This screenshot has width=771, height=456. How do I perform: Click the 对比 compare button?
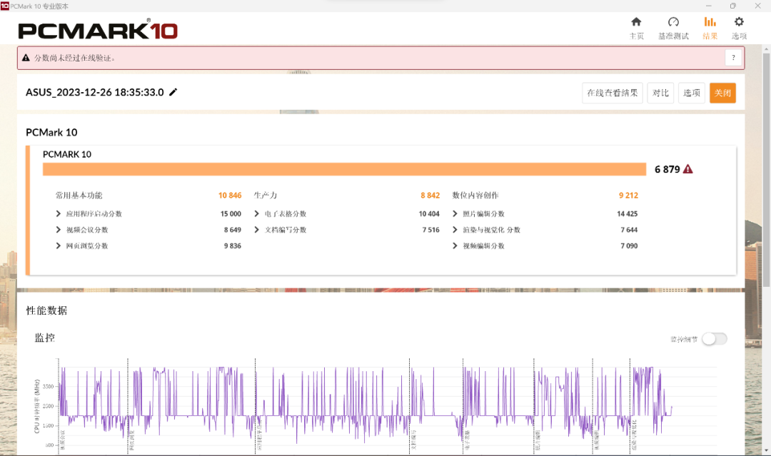pos(660,93)
